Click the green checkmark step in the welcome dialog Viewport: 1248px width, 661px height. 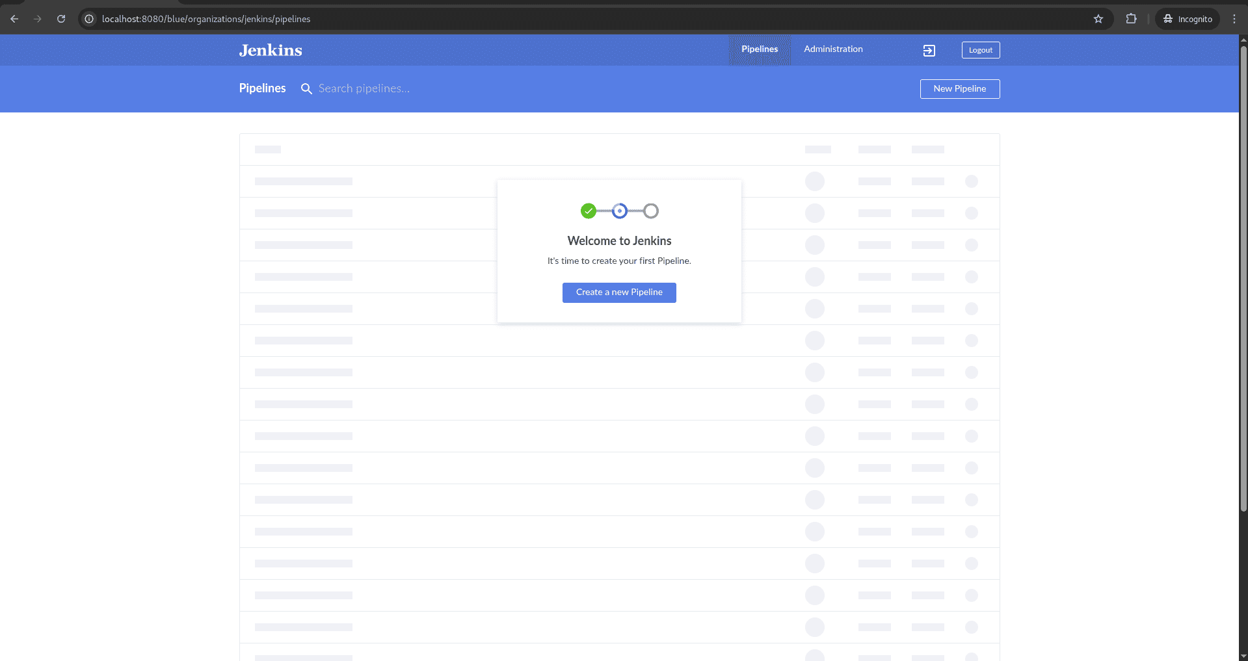coord(588,211)
